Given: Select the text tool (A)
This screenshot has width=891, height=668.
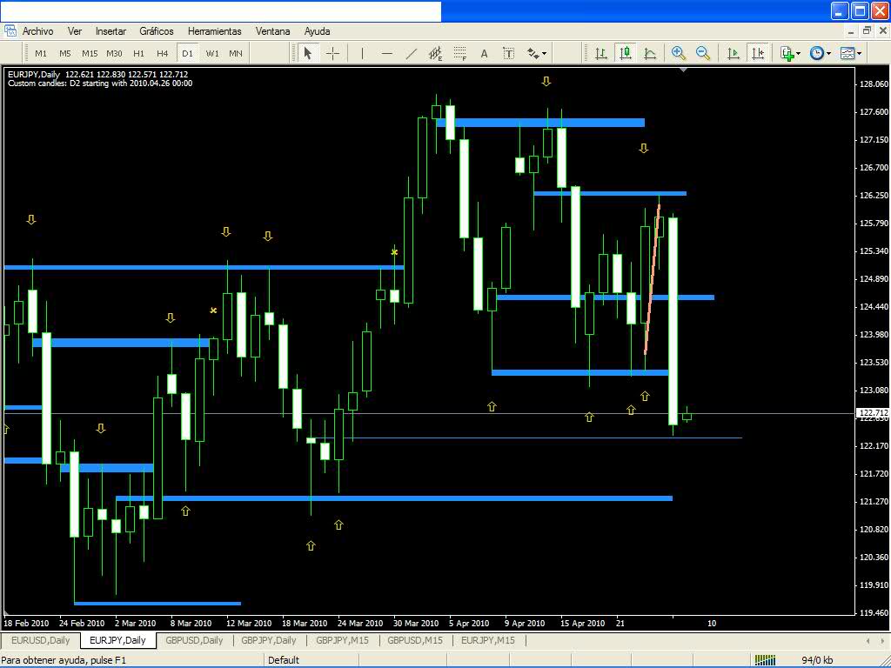Looking at the screenshot, I should coord(484,53).
